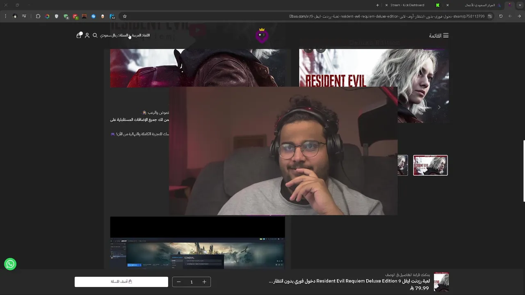This screenshot has height=295, width=525.
Task: Click the quantity input field
Action: click(192, 282)
